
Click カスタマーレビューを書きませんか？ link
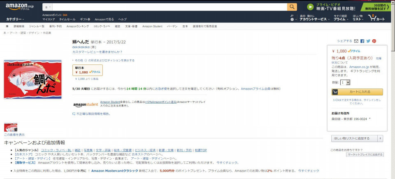[x=97, y=52]
